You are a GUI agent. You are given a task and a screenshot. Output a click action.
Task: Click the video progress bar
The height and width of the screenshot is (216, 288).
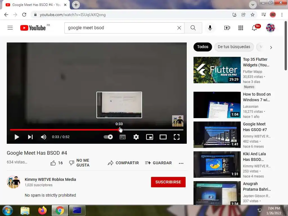click(97, 130)
